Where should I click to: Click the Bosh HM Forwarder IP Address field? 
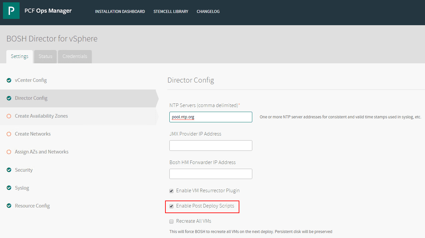pyautogui.click(x=211, y=174)
